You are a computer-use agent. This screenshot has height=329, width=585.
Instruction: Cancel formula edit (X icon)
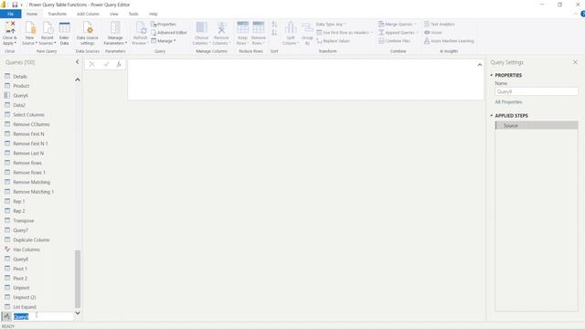click(x=91, y=65)
